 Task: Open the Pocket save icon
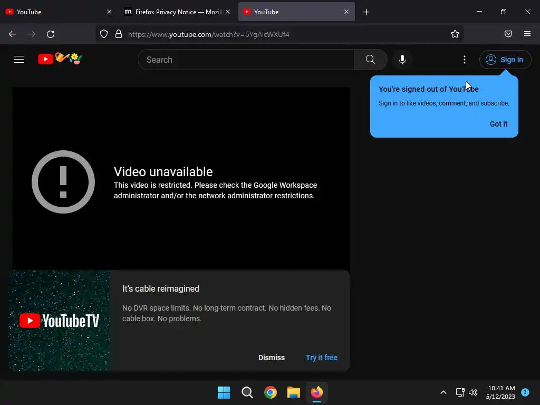point(508,34)
